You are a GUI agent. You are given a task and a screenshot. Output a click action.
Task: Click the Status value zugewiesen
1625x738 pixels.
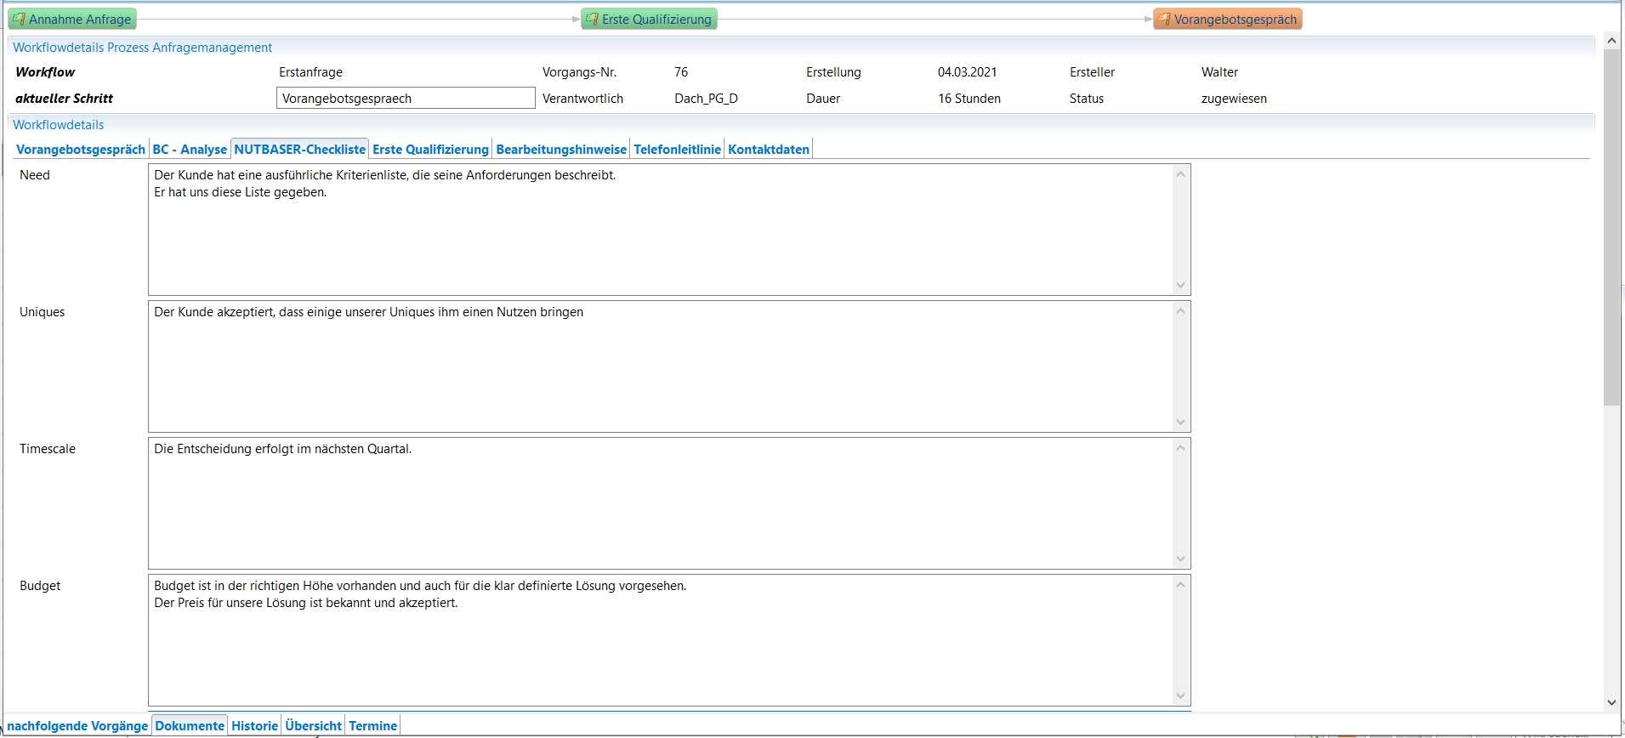(x=1234, y=99)
